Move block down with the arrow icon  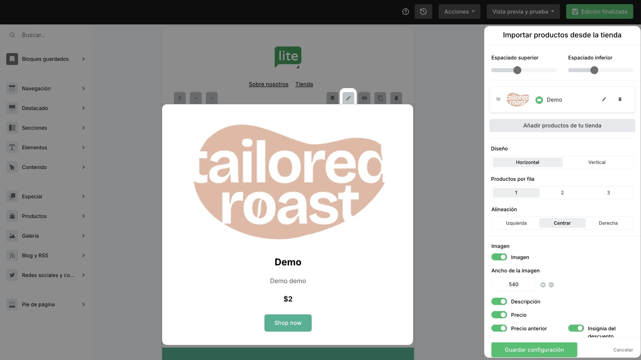tap(212, 98)
